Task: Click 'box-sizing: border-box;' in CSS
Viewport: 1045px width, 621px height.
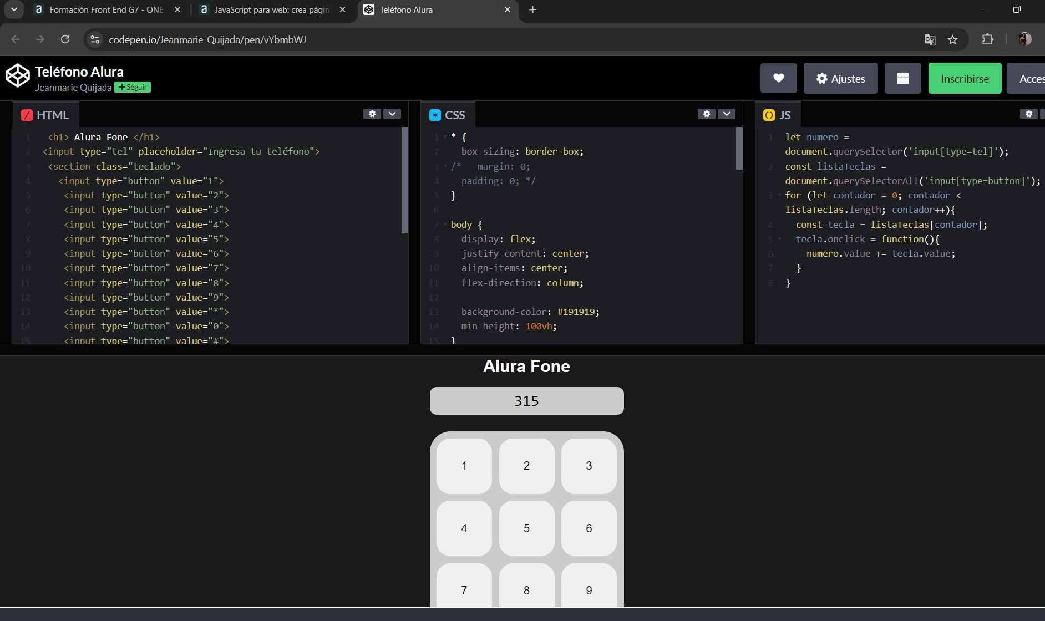Action: coord(522,151)
